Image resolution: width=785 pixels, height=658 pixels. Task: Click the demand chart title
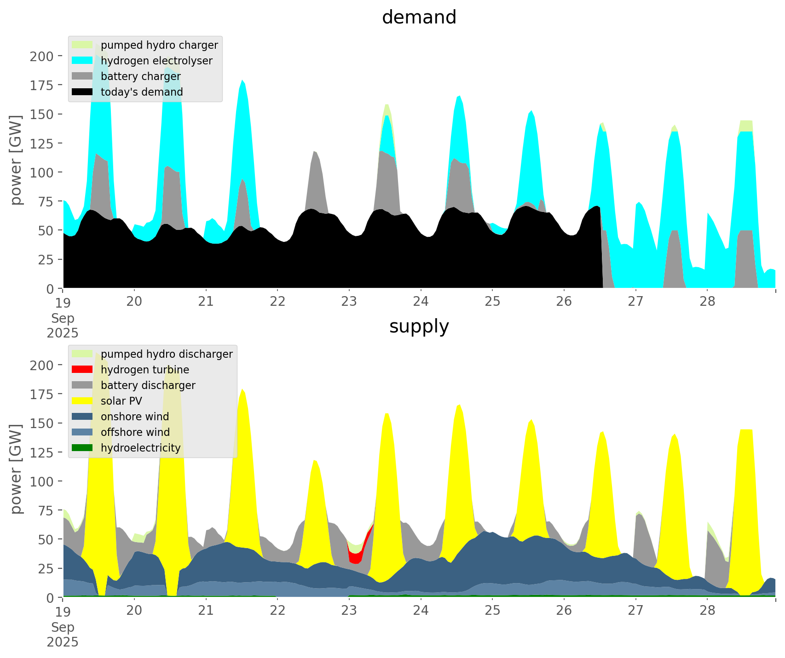point(419,17)
